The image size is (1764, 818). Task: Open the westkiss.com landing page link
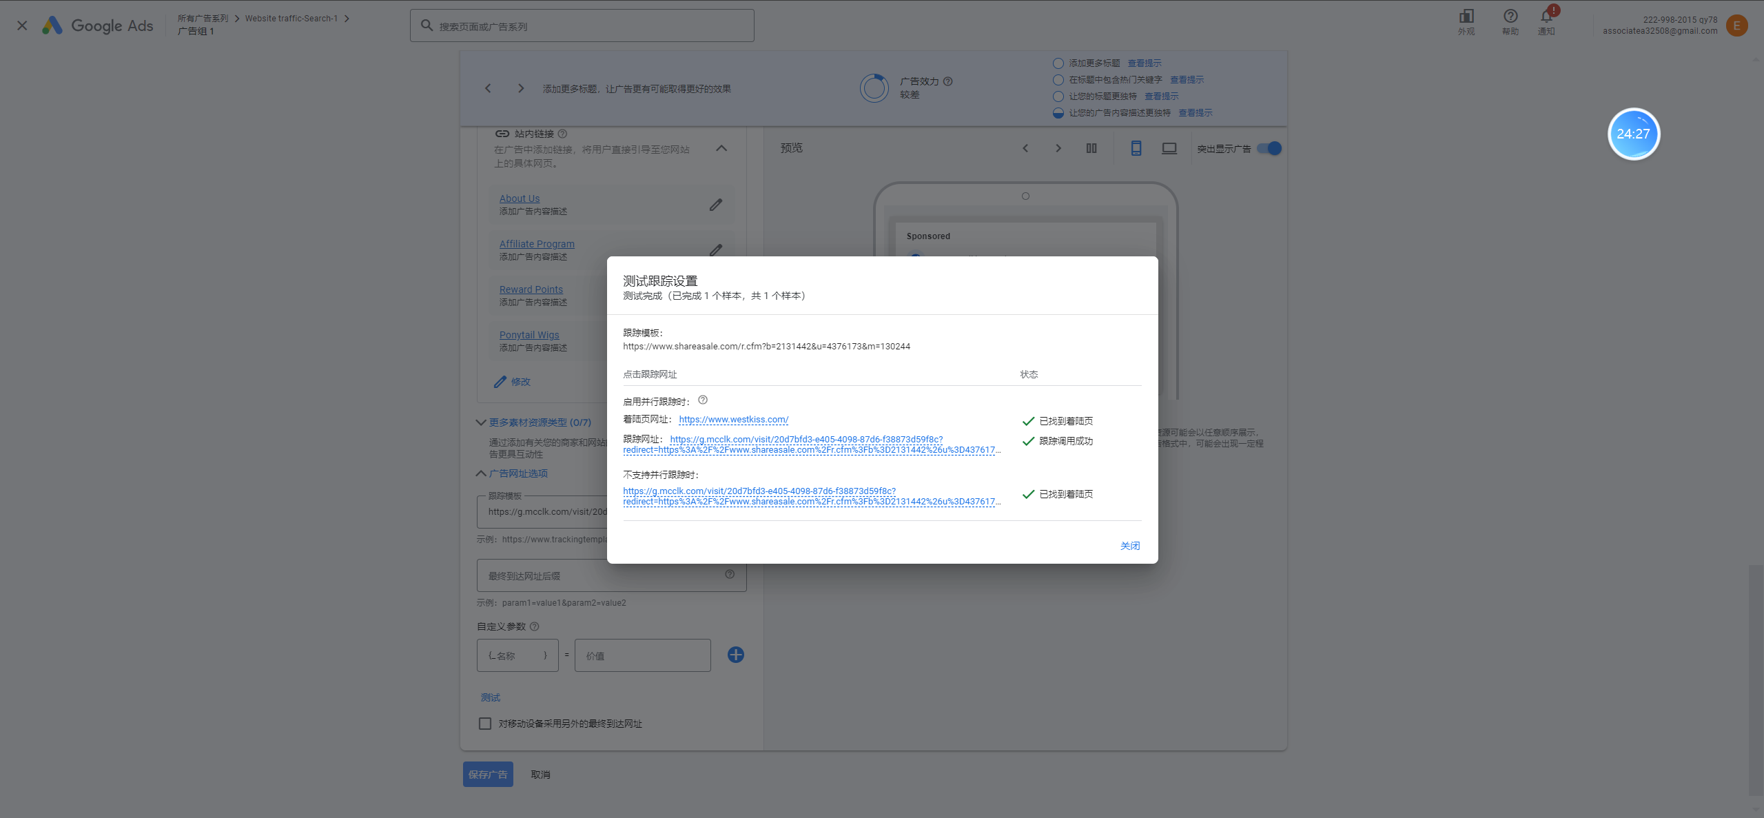click(733, 420)
